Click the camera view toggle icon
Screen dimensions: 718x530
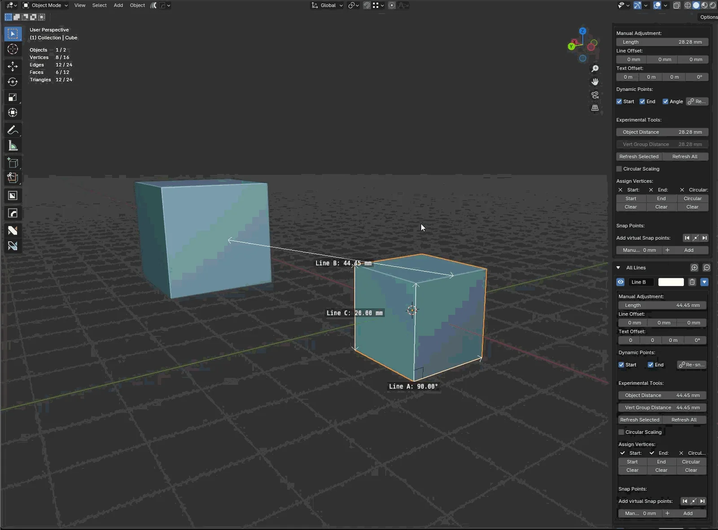(x=595, y=95)
